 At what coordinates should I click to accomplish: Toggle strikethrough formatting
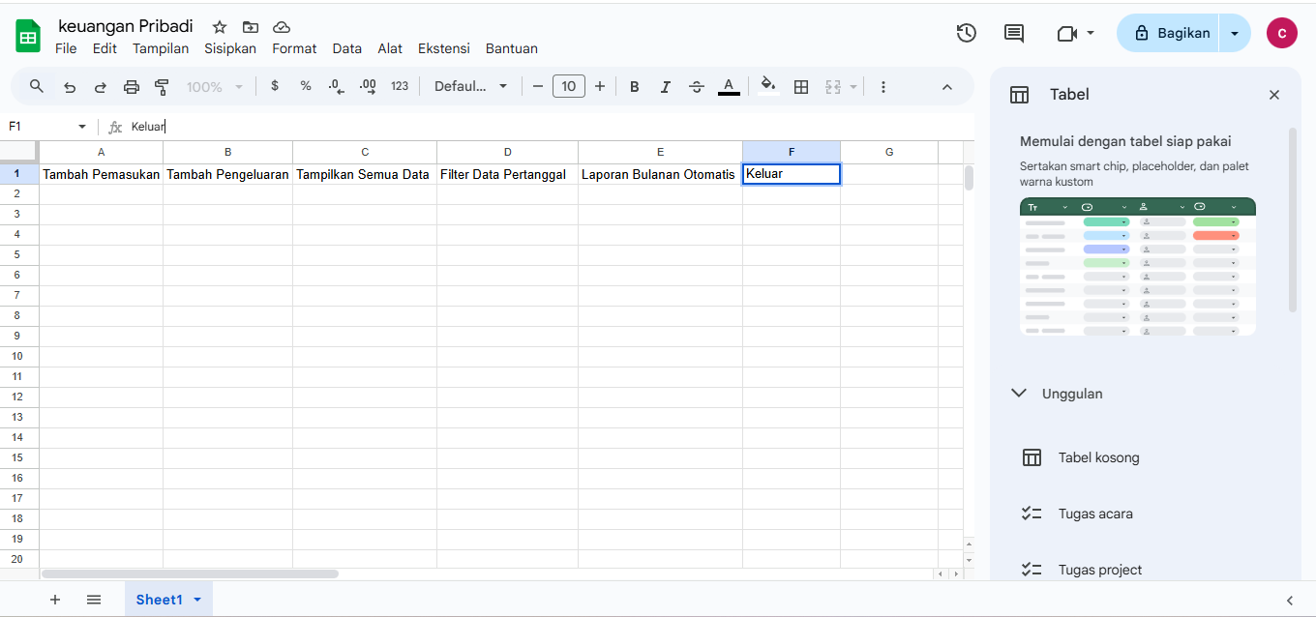pyautogui.click(x=697, y=86)
